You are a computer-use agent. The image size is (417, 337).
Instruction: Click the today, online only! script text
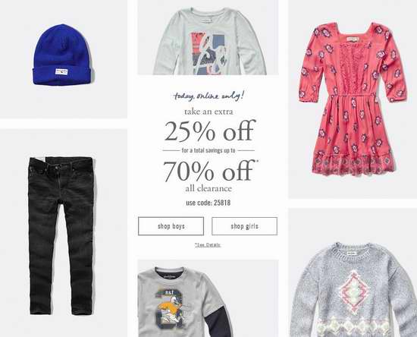click(208, 96)
